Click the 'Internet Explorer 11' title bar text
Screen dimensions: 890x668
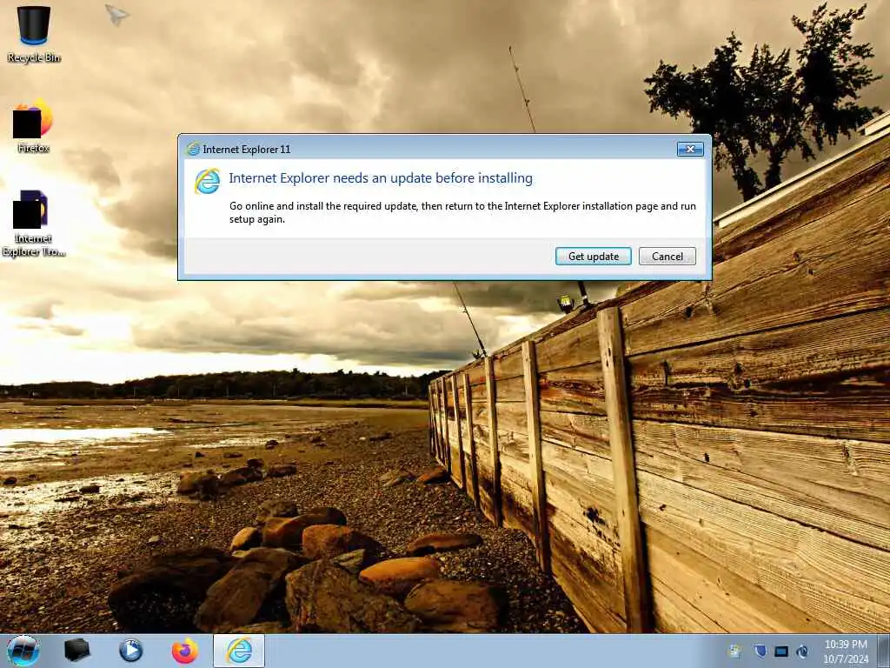pos(247,150)
